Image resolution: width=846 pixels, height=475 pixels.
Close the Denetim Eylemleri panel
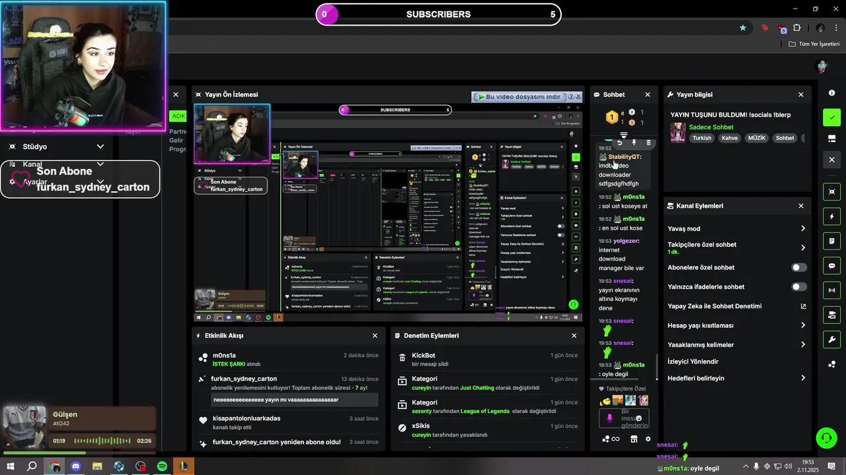click(x=574, y=335)
